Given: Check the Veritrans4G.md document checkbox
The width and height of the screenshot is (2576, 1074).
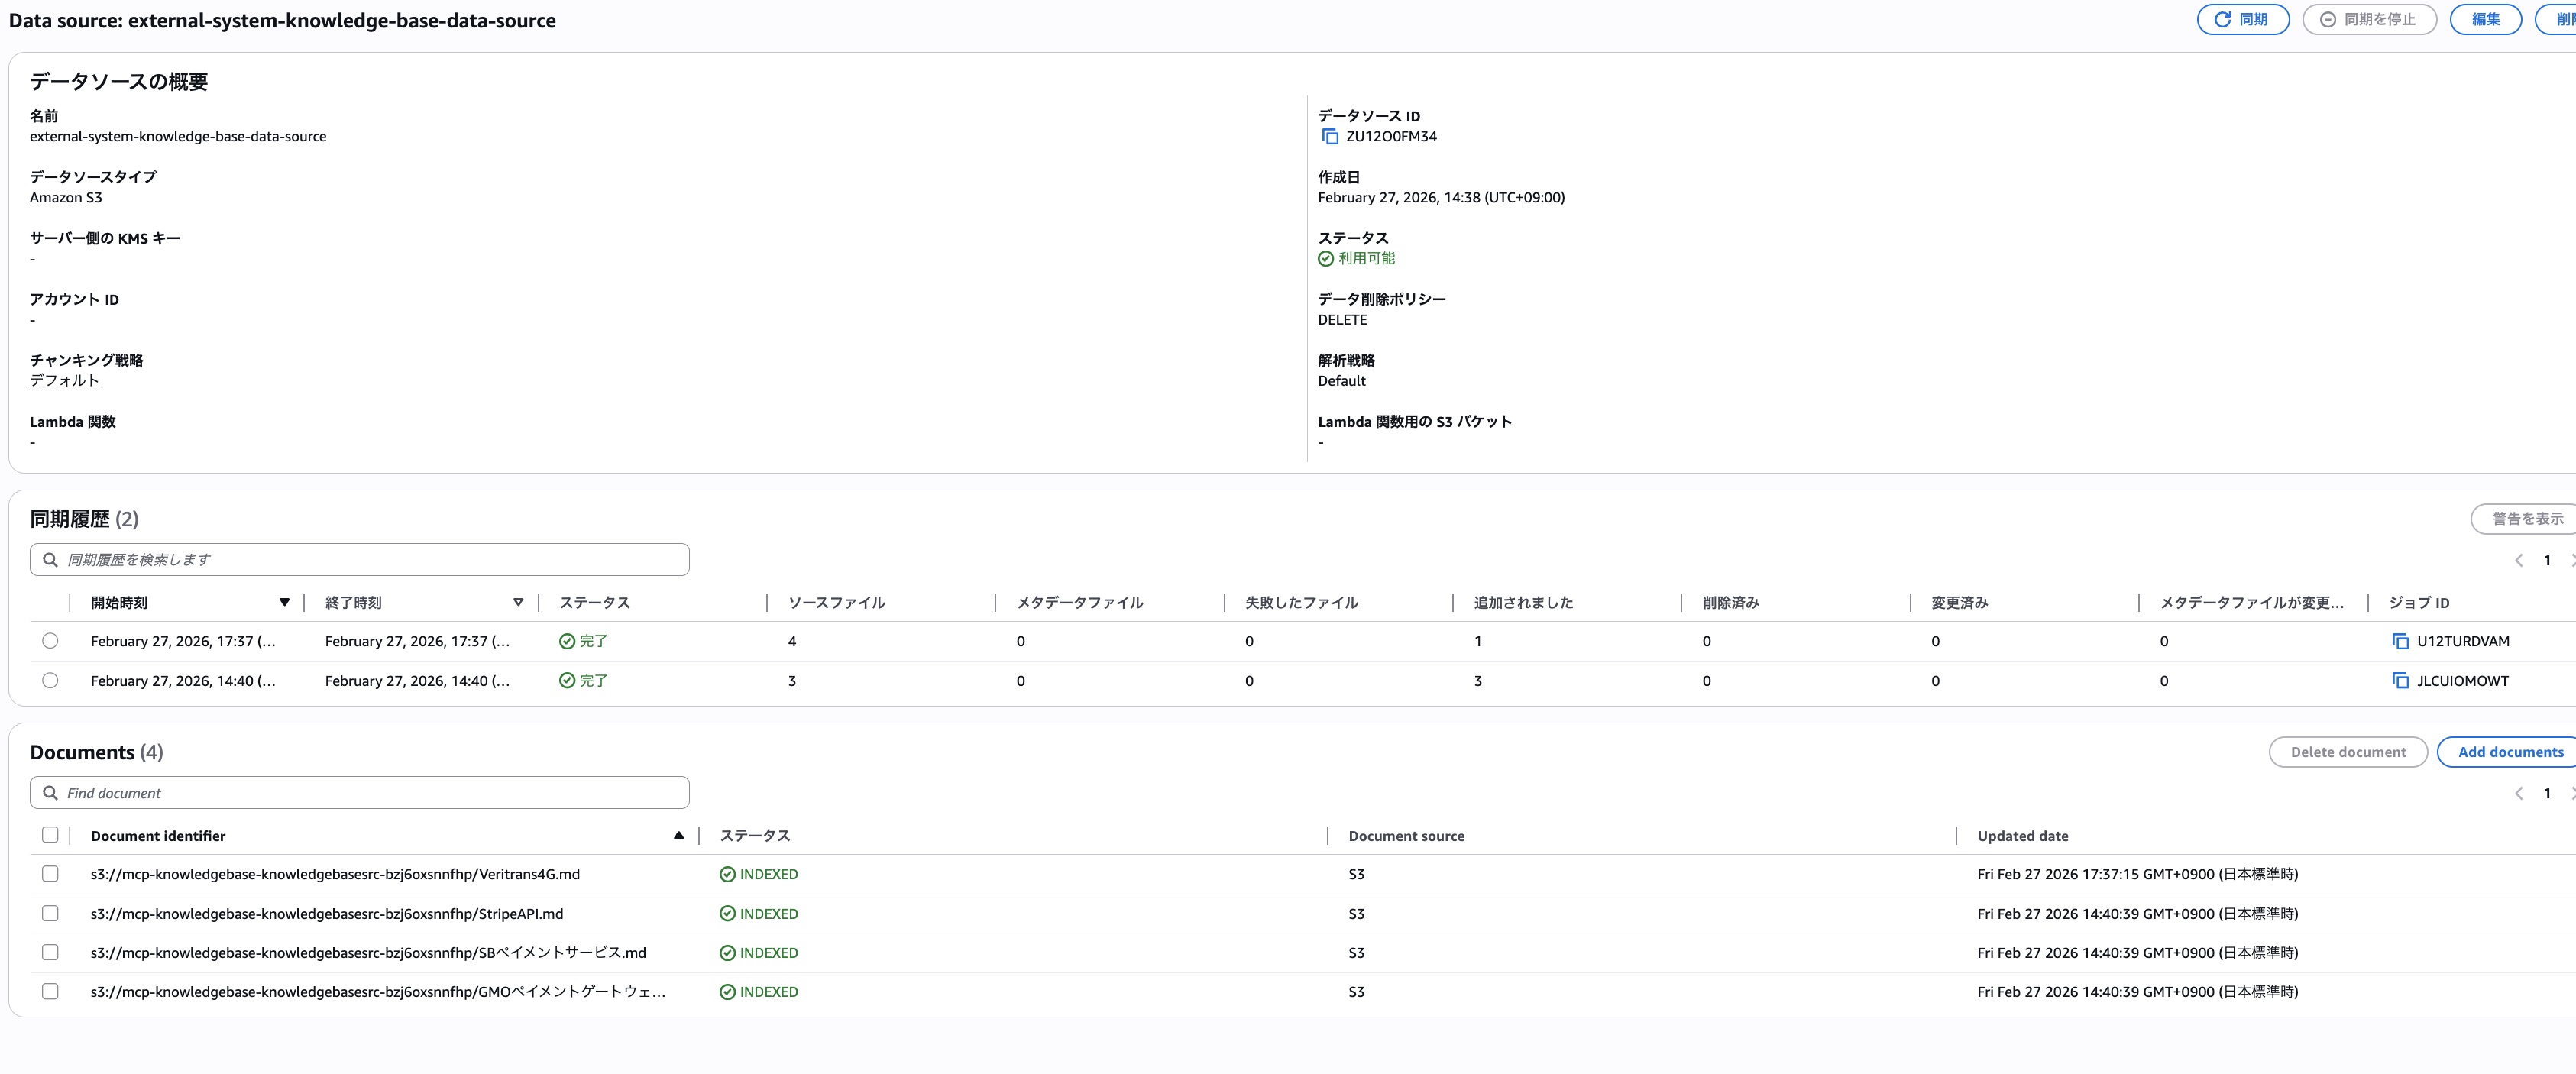Looking at the screenshot, I should click(x=50, y=874).
